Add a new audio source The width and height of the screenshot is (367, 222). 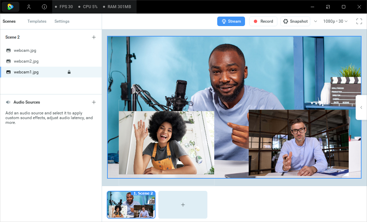94,102
